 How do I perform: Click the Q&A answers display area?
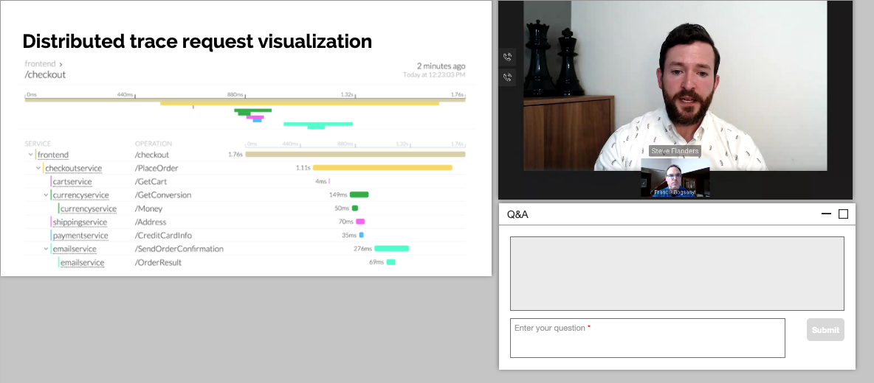677,273
